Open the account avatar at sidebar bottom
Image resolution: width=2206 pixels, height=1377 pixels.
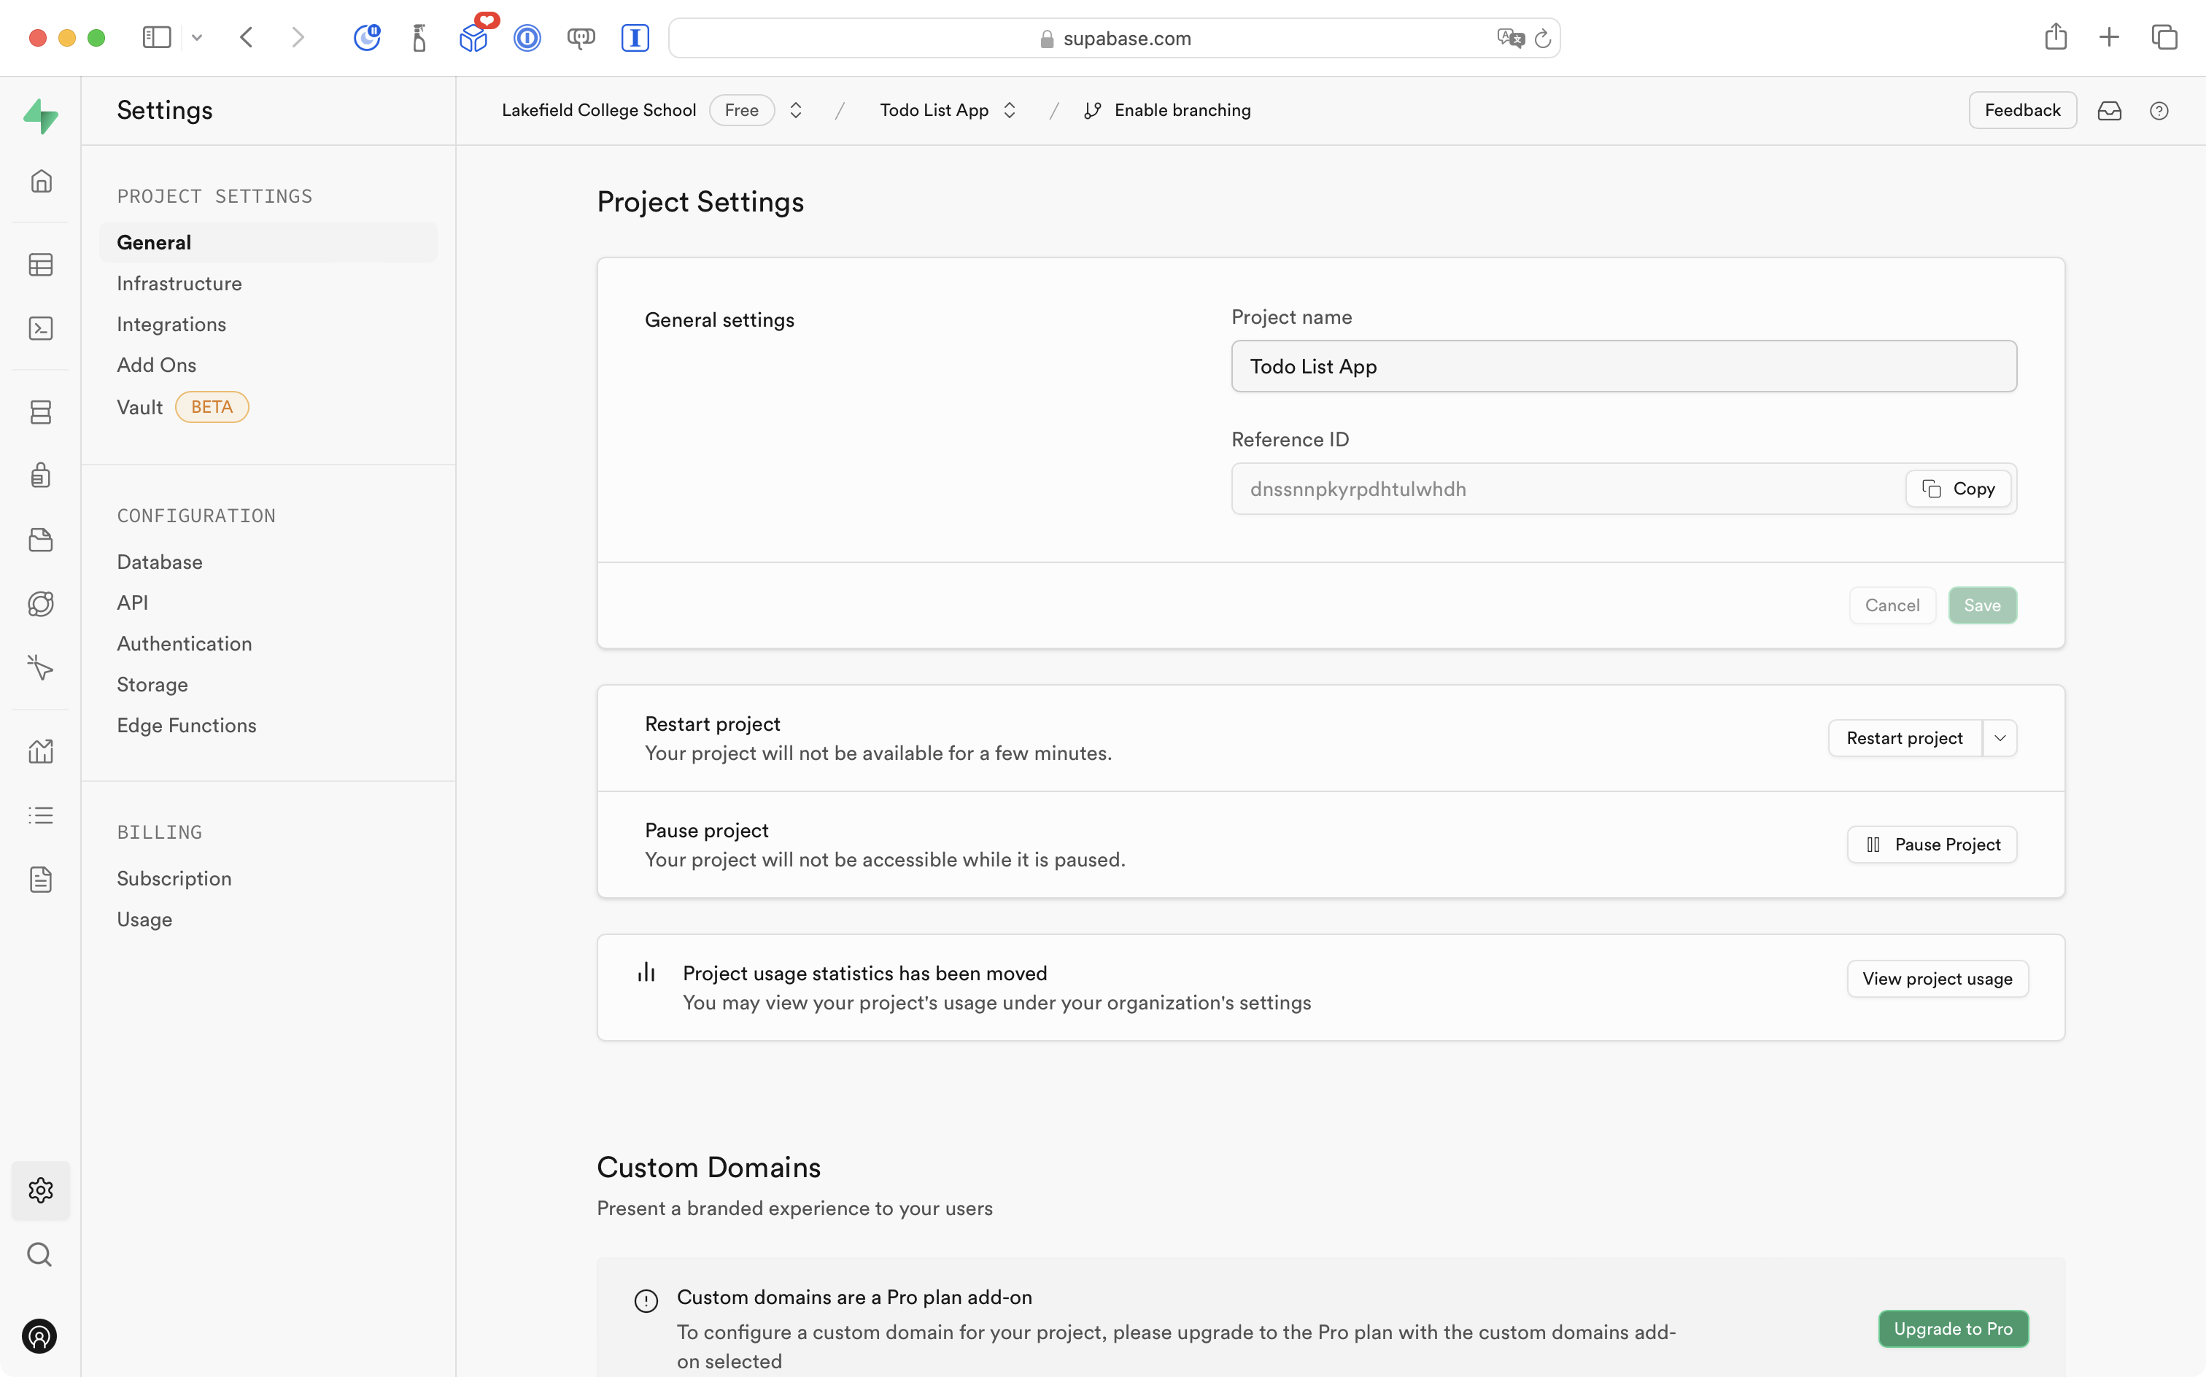tap(39, 1336)
